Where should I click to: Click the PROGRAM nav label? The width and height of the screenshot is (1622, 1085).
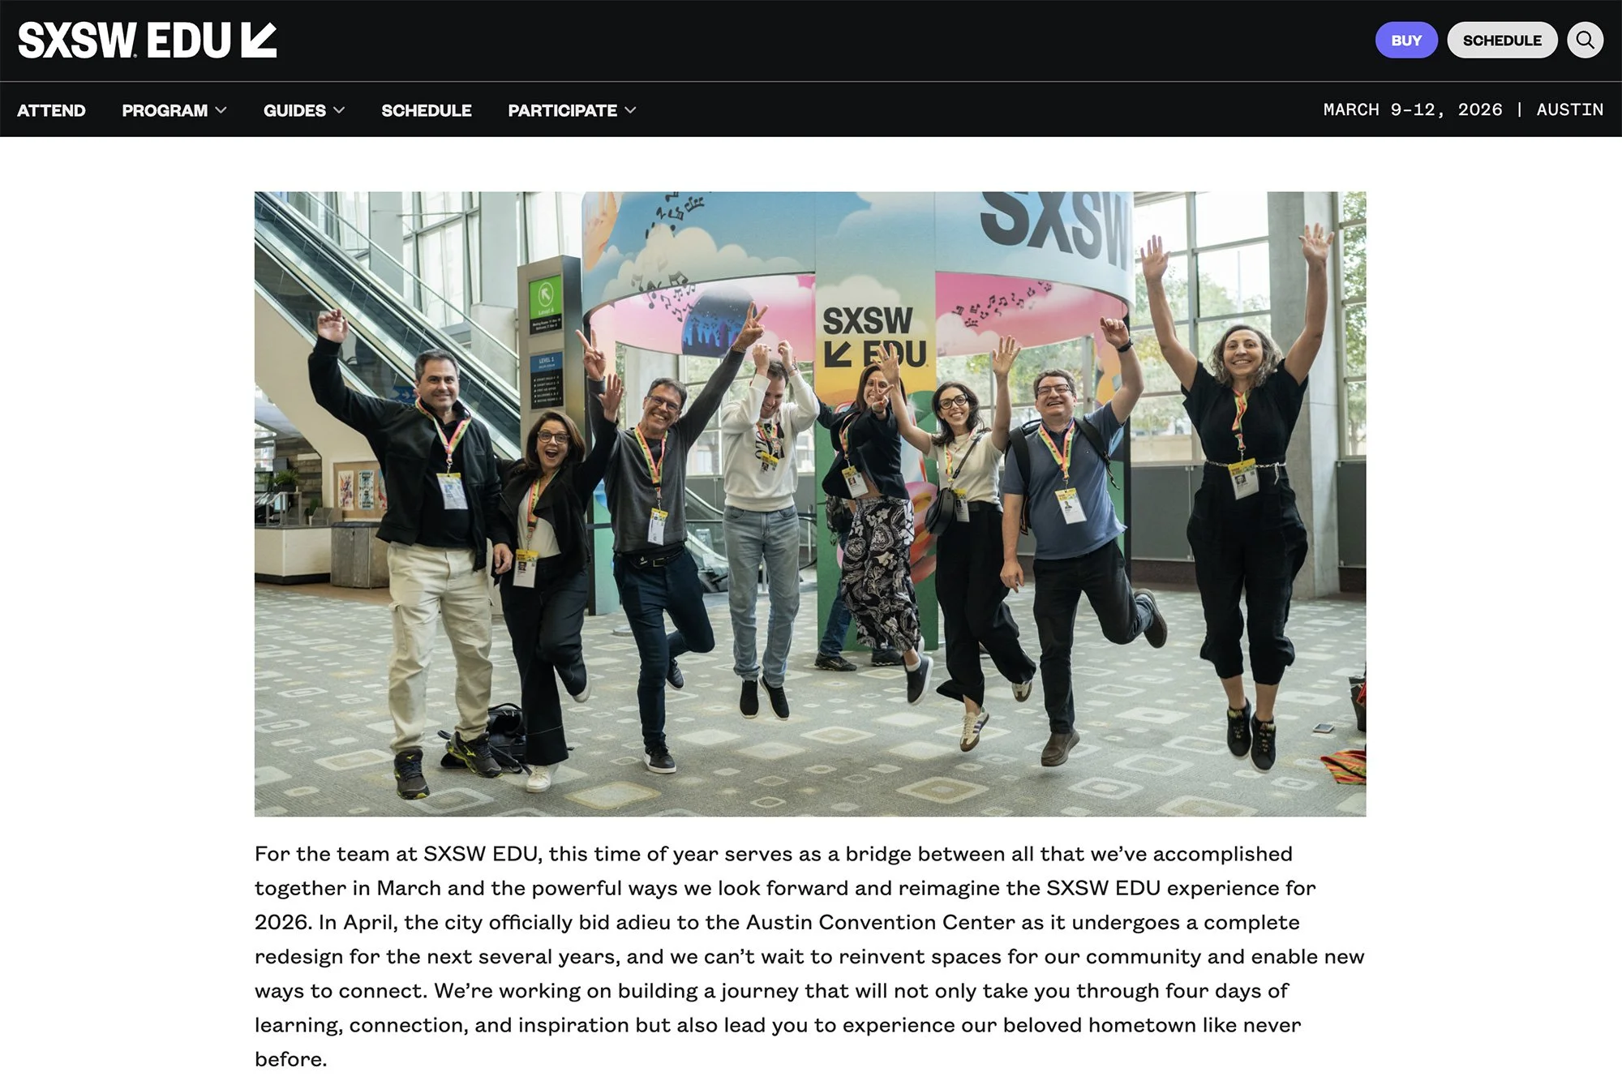[165, 110]
